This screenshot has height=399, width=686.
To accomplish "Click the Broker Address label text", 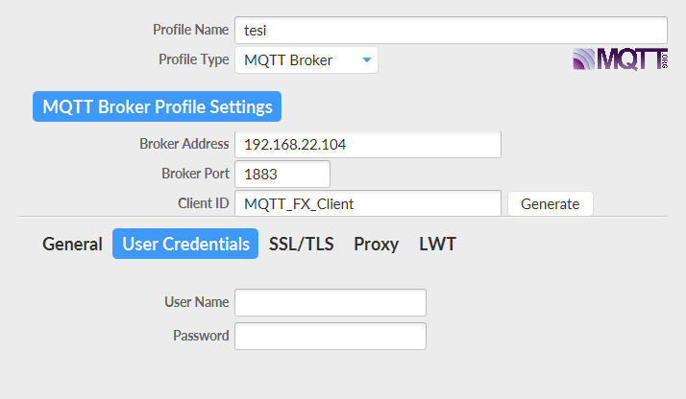I will click(184, 144).
